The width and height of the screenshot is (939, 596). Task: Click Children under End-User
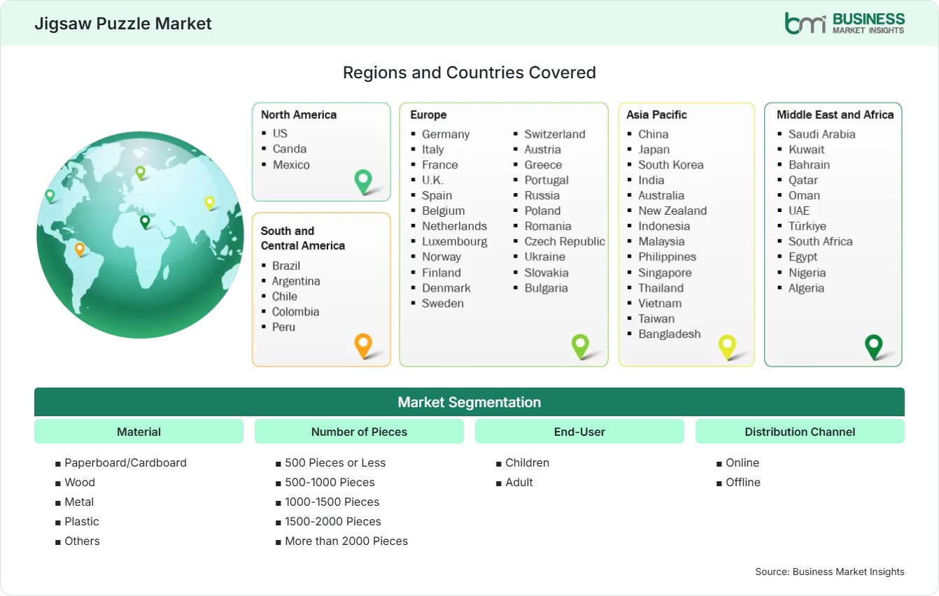click(528, 462)
